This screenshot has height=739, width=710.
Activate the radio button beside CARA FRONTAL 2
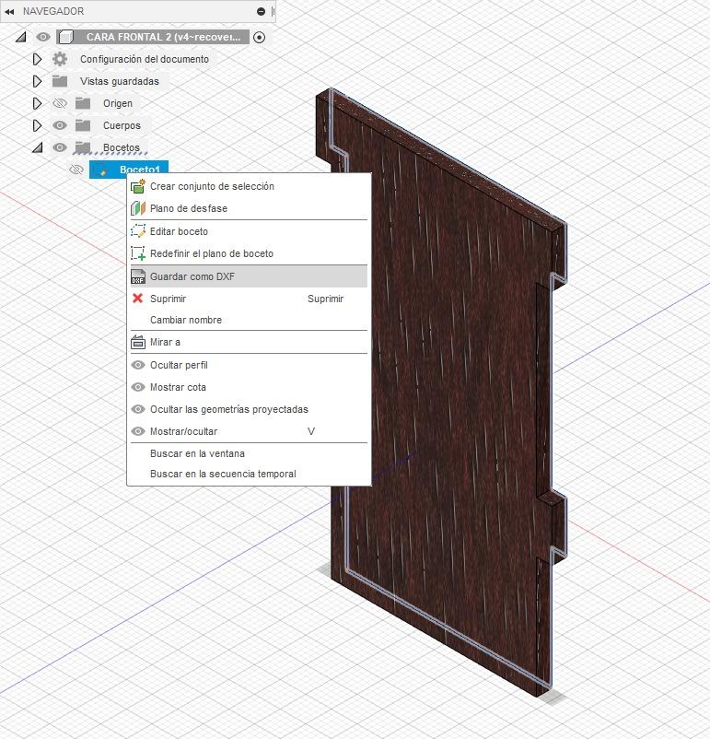259,37
